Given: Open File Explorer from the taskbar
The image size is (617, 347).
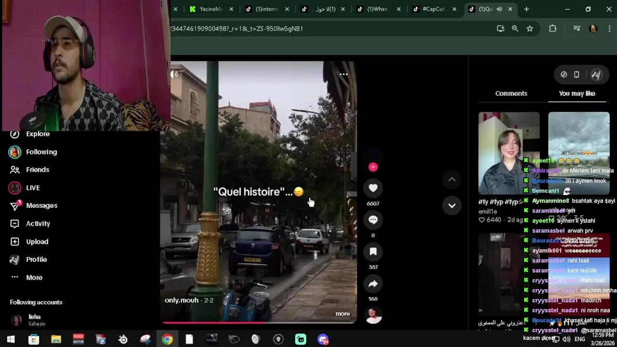Looking at the screenshot, I should [56, 339].
